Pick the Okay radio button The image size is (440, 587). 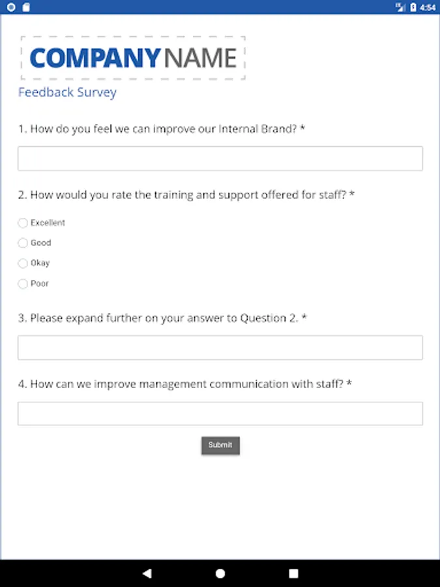pyautogui.click(x=23, y=263)
